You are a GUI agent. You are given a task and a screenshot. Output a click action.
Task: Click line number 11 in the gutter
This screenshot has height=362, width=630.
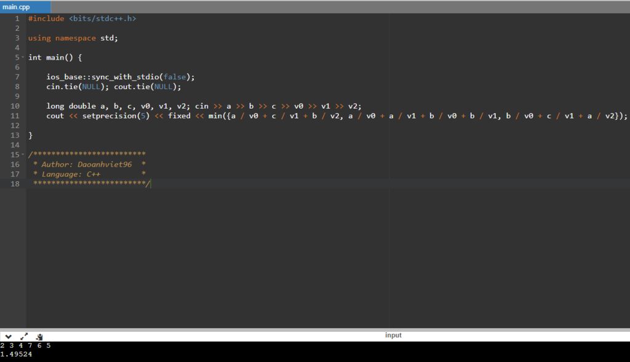point(15,116)
